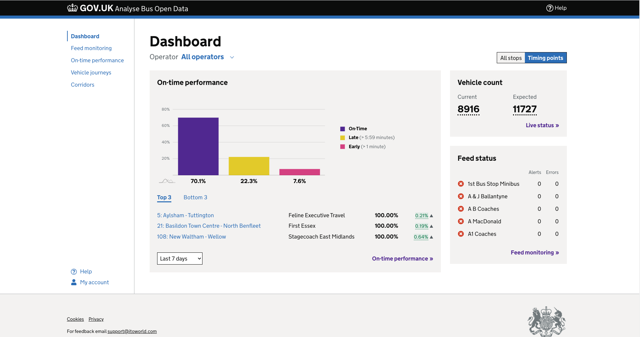Click the error icon next to 1st Bus Stop Minibus
This screenshot has height=337, width=640.
pos(461,184)
